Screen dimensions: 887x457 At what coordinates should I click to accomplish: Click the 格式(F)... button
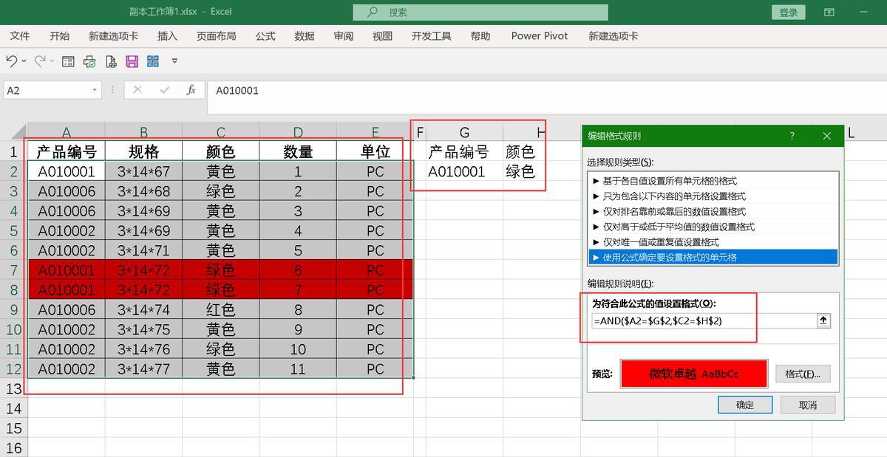pos(803,374)
